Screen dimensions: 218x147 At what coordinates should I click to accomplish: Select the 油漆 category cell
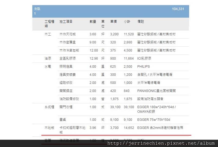48,58
